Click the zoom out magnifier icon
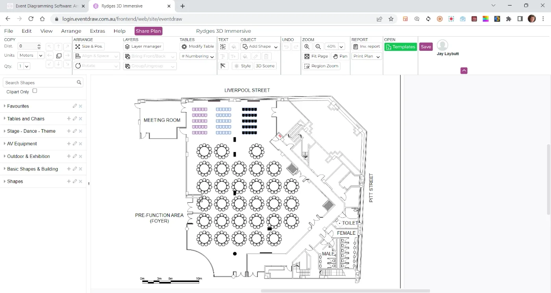This screenshot has width=551, height=293. coord(318,46)
